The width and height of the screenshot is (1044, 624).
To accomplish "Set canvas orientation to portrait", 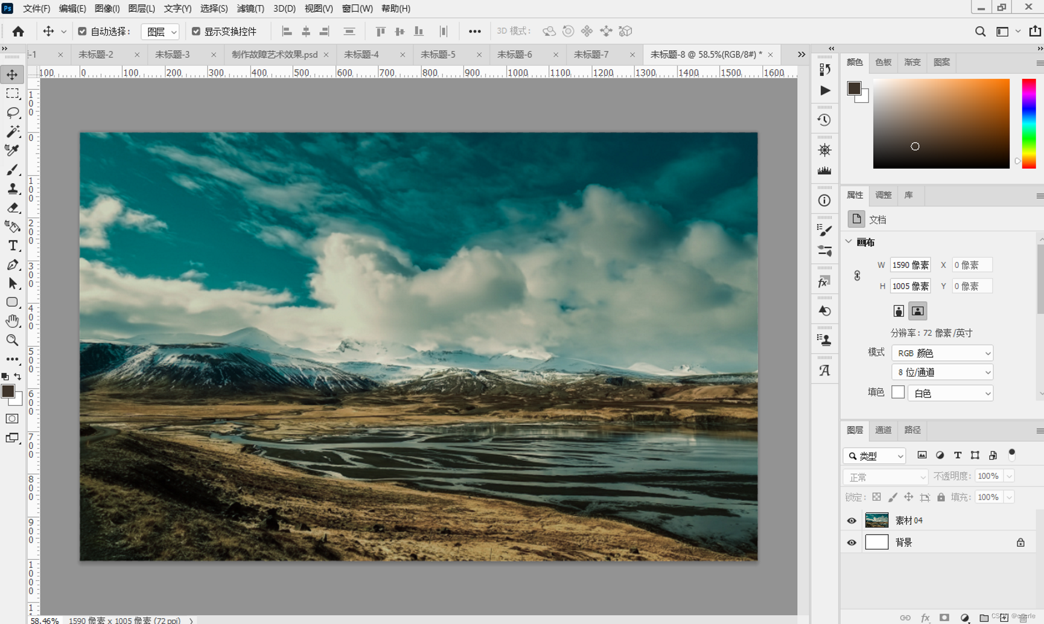I will (899, 311).
